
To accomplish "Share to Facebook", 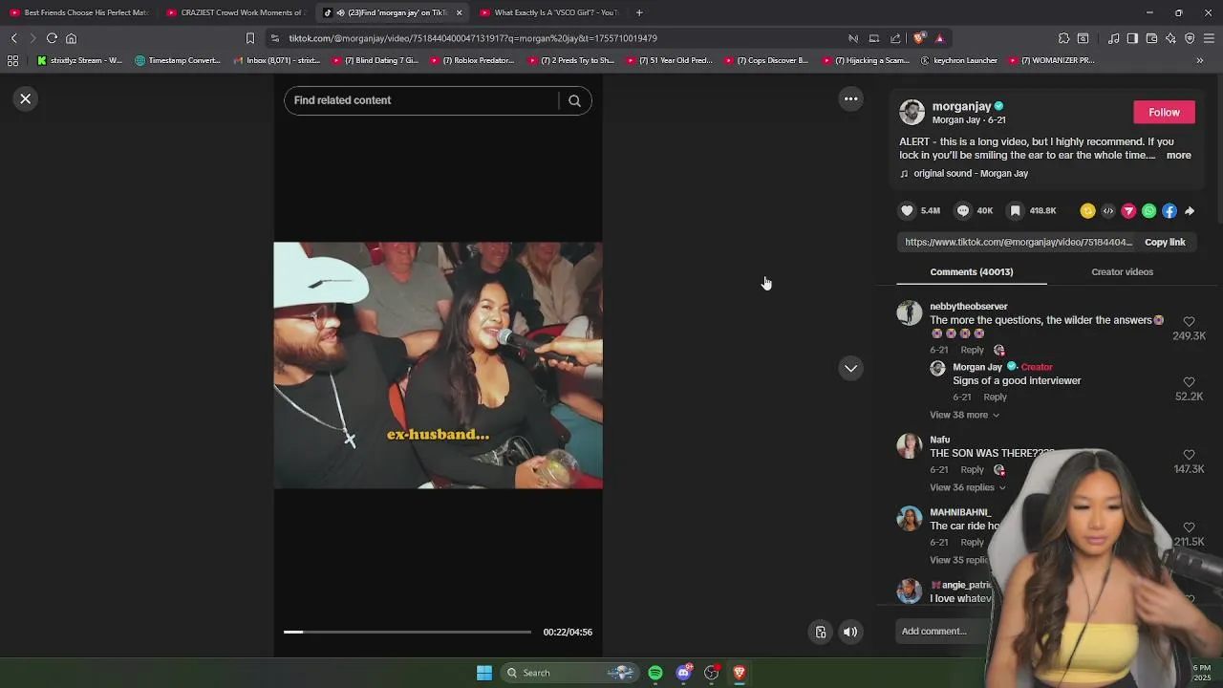I will [x=1169, y=211].
